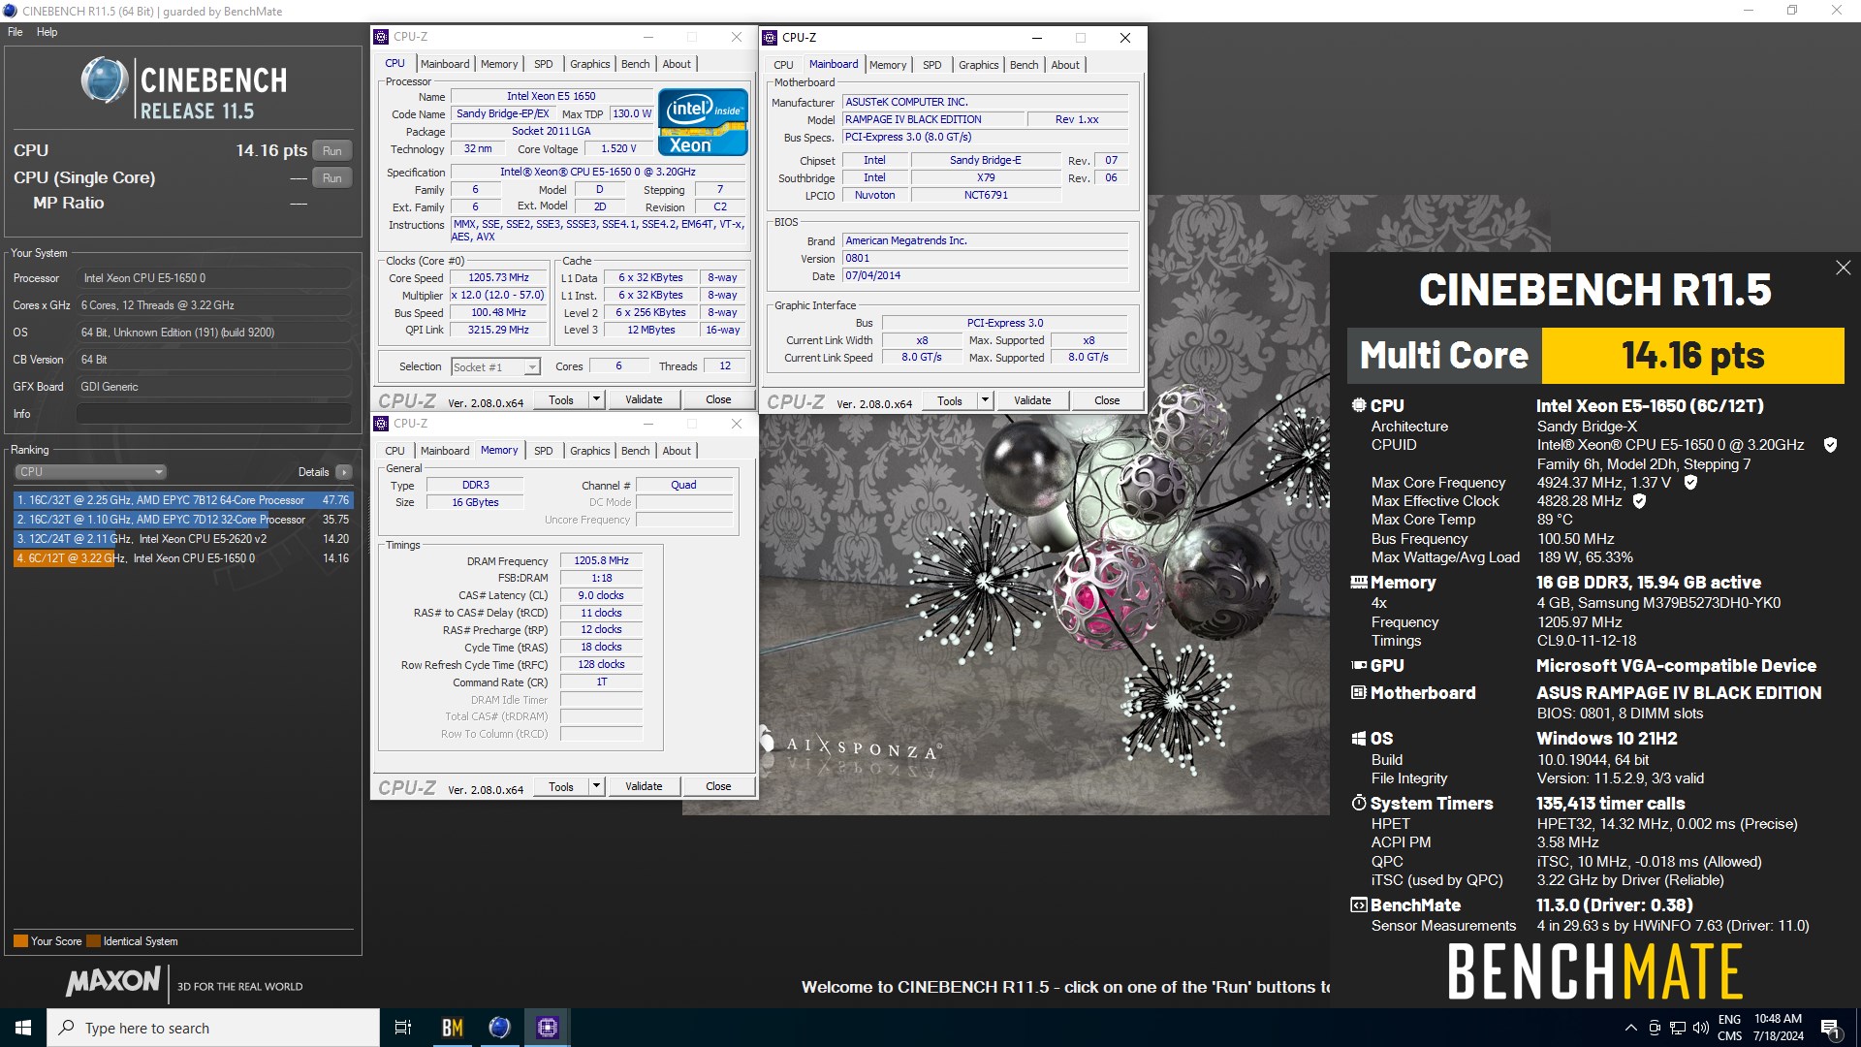Open the Windows Start menu

23,1028
